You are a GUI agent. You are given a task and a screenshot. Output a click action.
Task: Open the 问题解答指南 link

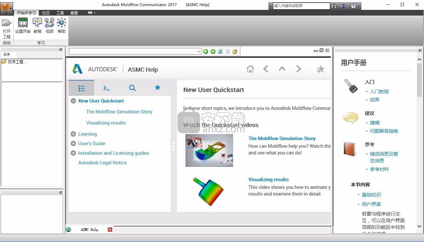384,131
